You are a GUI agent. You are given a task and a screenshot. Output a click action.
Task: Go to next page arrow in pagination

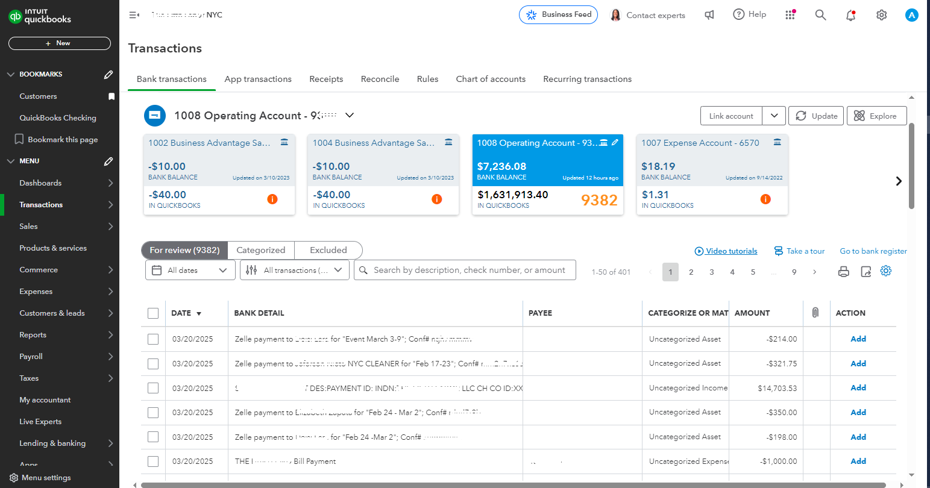click(x=815, y=272)
